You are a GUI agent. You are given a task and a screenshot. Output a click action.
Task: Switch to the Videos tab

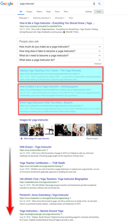(39, 12)
